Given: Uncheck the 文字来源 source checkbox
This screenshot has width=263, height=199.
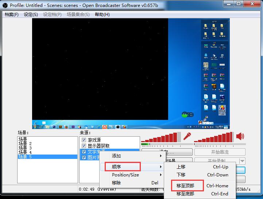Looking at the screenshot, I should click(x=84, y=152).
